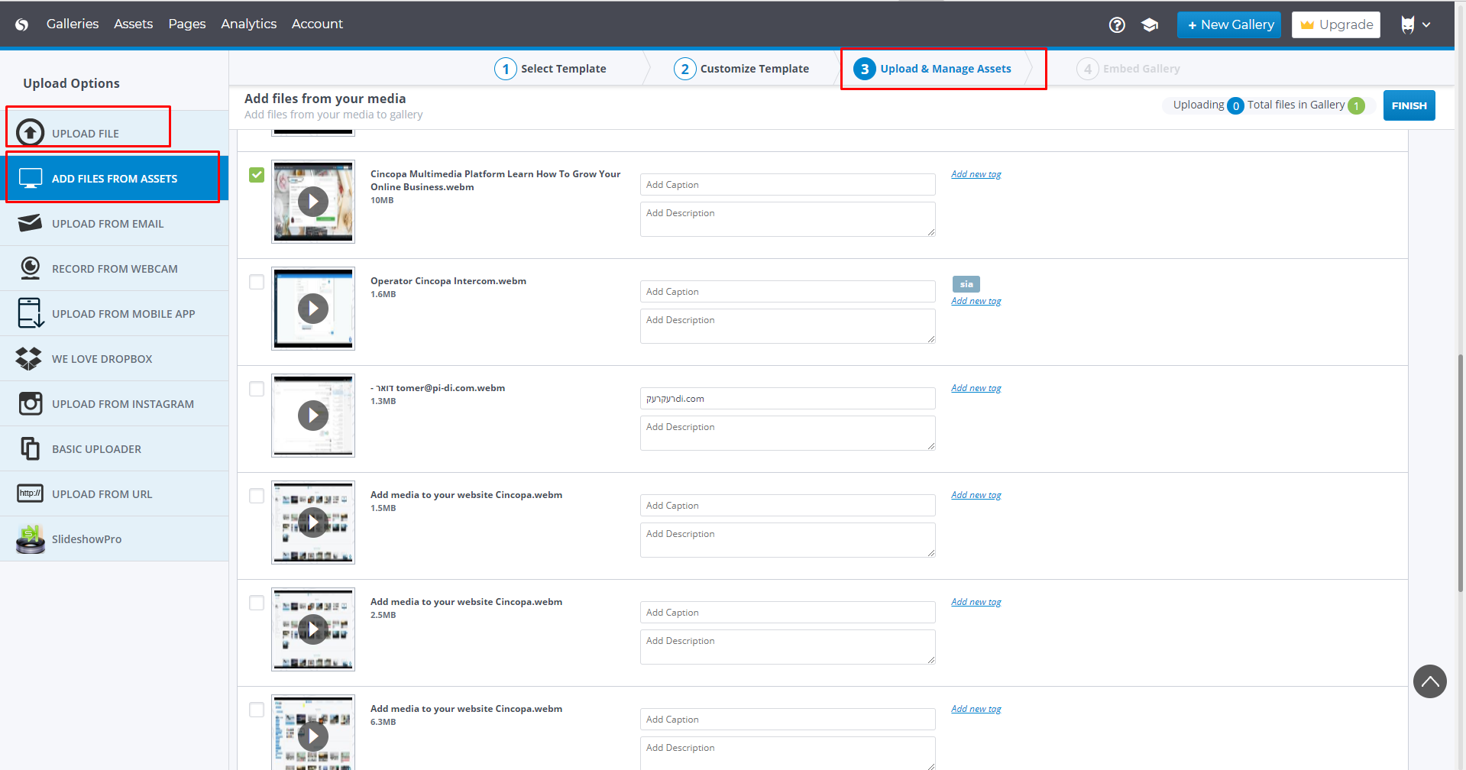The image size is (1466, 770).
Task: Click the webcam record icon
Action: point(30,268)
